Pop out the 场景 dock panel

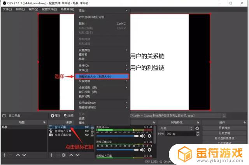pyautogui.click(x=44, y=122)
